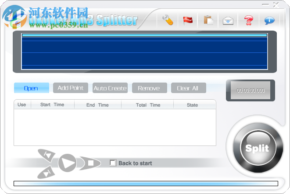Click the envelope mail icon
Viewport: 290px width, 194px height.
228,21
